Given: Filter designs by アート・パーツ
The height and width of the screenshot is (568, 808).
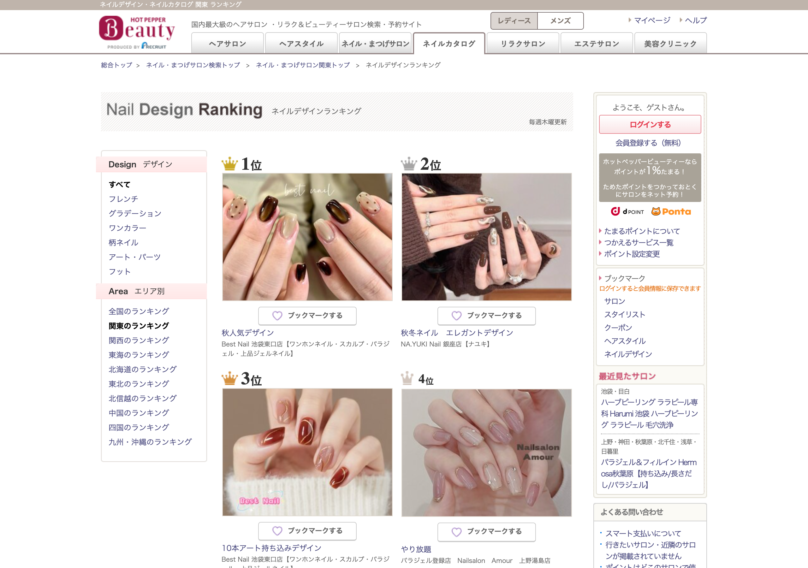Looking at the screenshot, I should (135, 257).
